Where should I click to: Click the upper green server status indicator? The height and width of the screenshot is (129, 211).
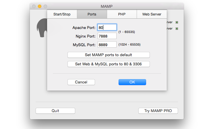coord(177,22)
